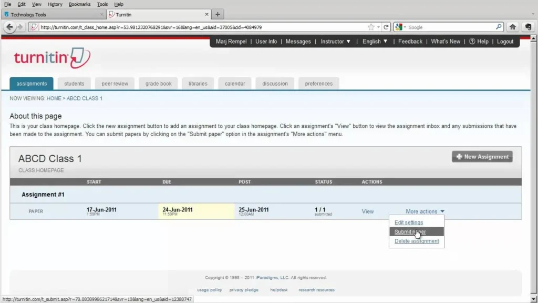Navigate back with the browser back arrow

[9, 27]
